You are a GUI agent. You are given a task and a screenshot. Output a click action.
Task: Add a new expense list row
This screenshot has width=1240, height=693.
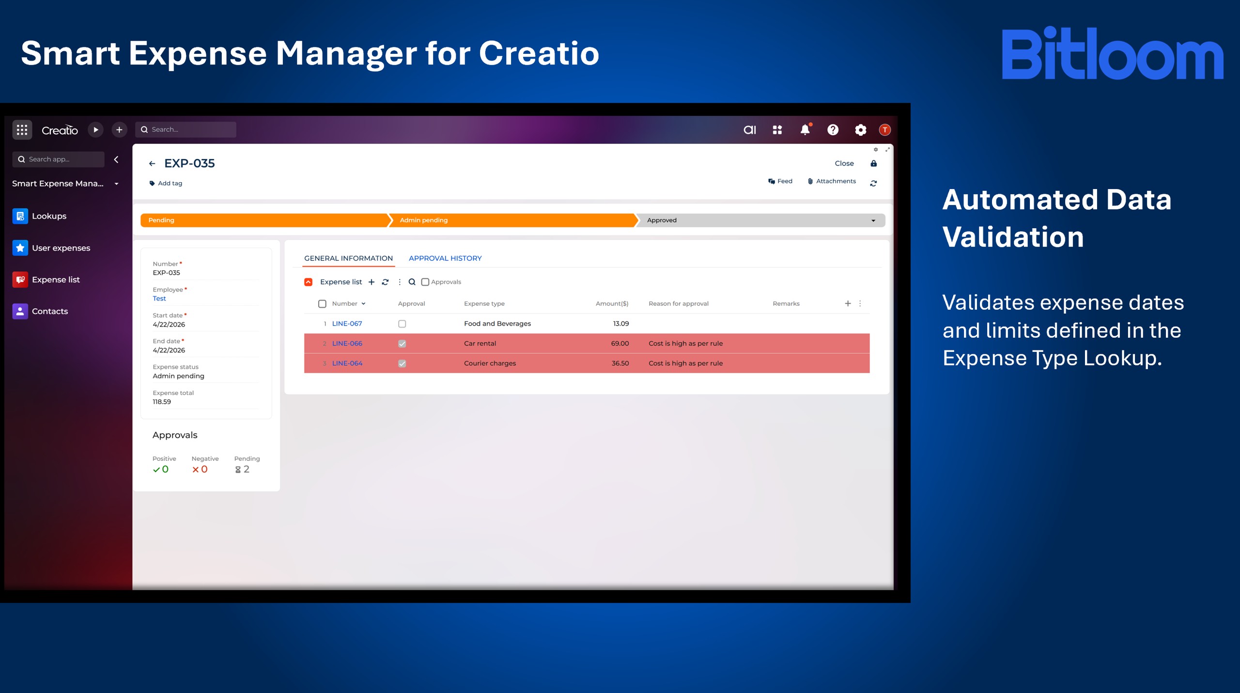coord(372,282)
